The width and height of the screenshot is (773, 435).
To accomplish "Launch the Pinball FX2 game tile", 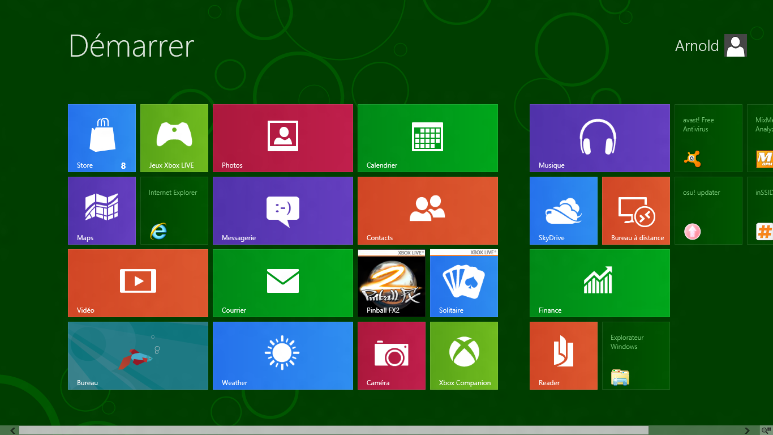I will pos(392,283).
